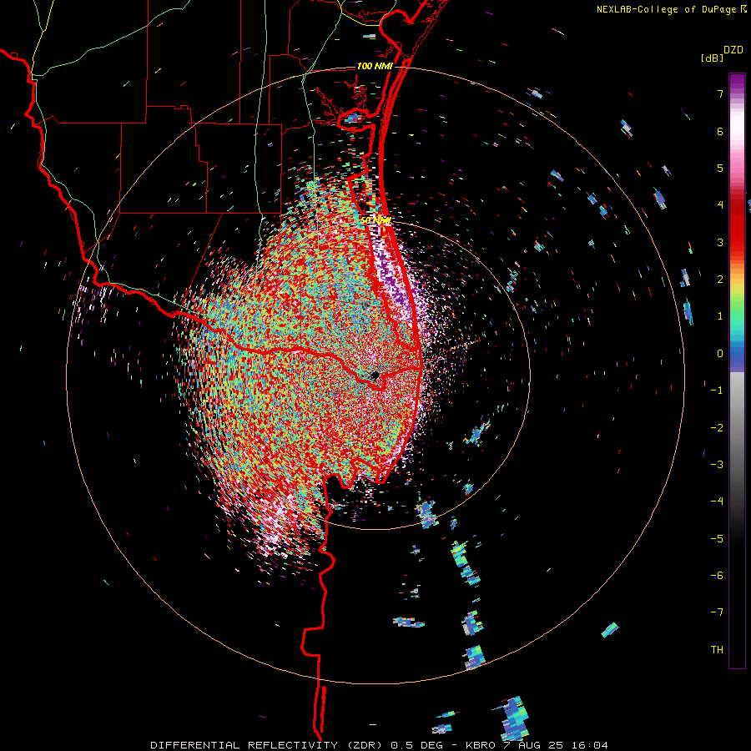The image size is (751, 751).
Task: Click the 6 value on the color scale
Action: click(x=720, y=131)
